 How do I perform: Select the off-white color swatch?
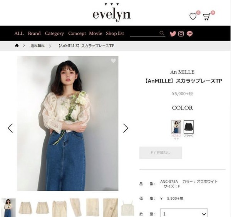[176, 127]
